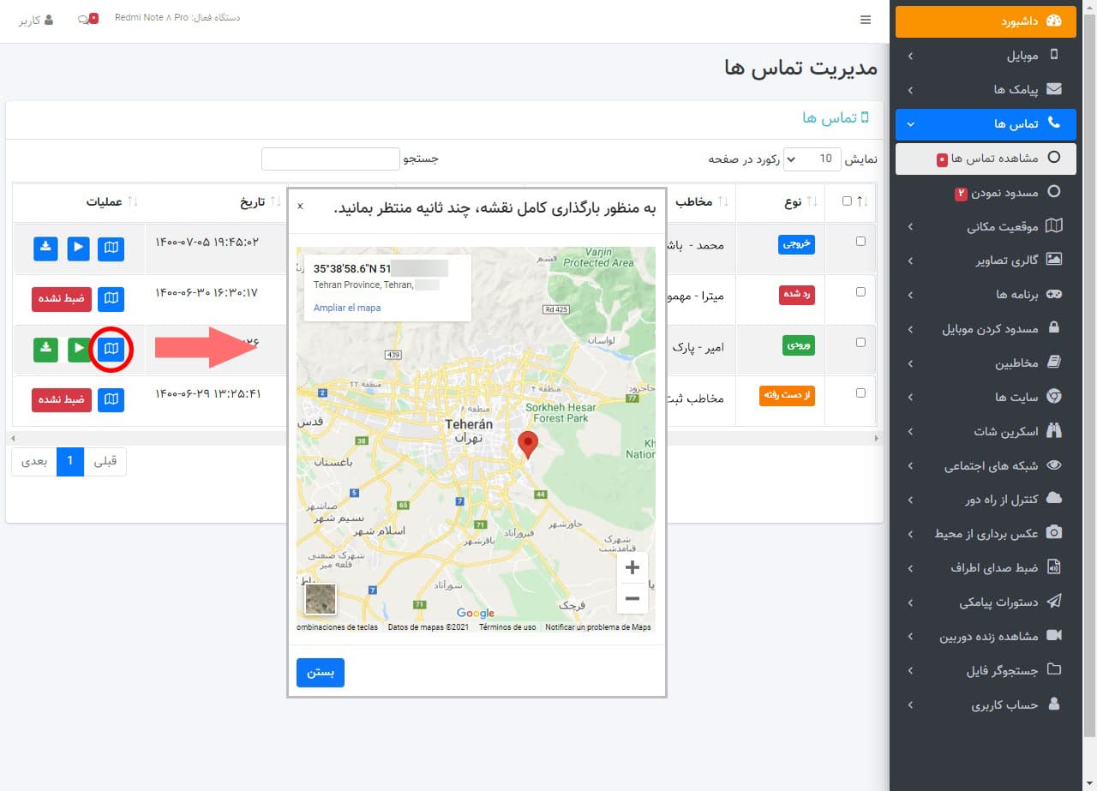Zoom in on the map
The image size is (1097, 791).
click(632, 567)
